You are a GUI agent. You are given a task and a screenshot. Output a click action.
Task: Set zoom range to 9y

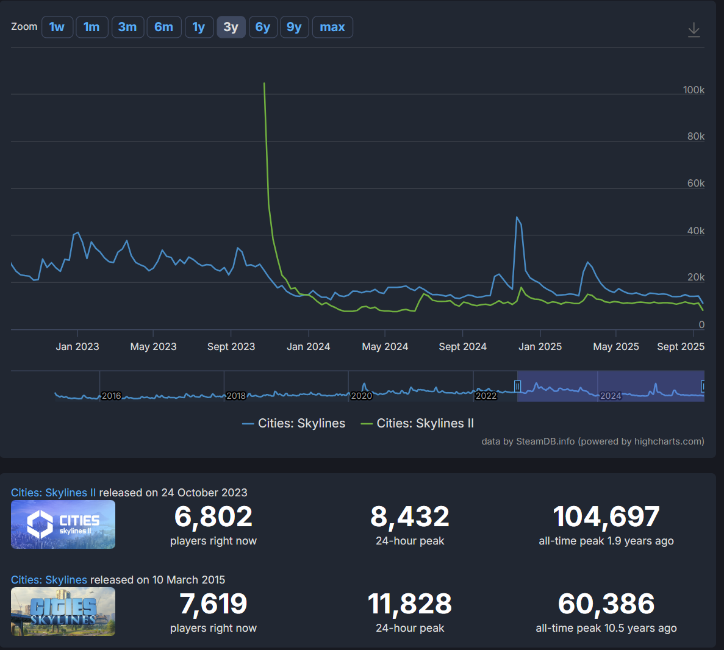(x=294, y=27)
